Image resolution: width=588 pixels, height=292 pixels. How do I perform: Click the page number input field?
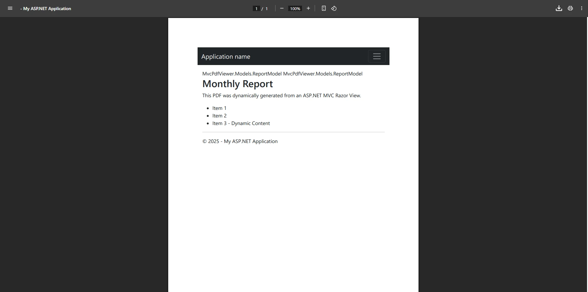point(256,9)
